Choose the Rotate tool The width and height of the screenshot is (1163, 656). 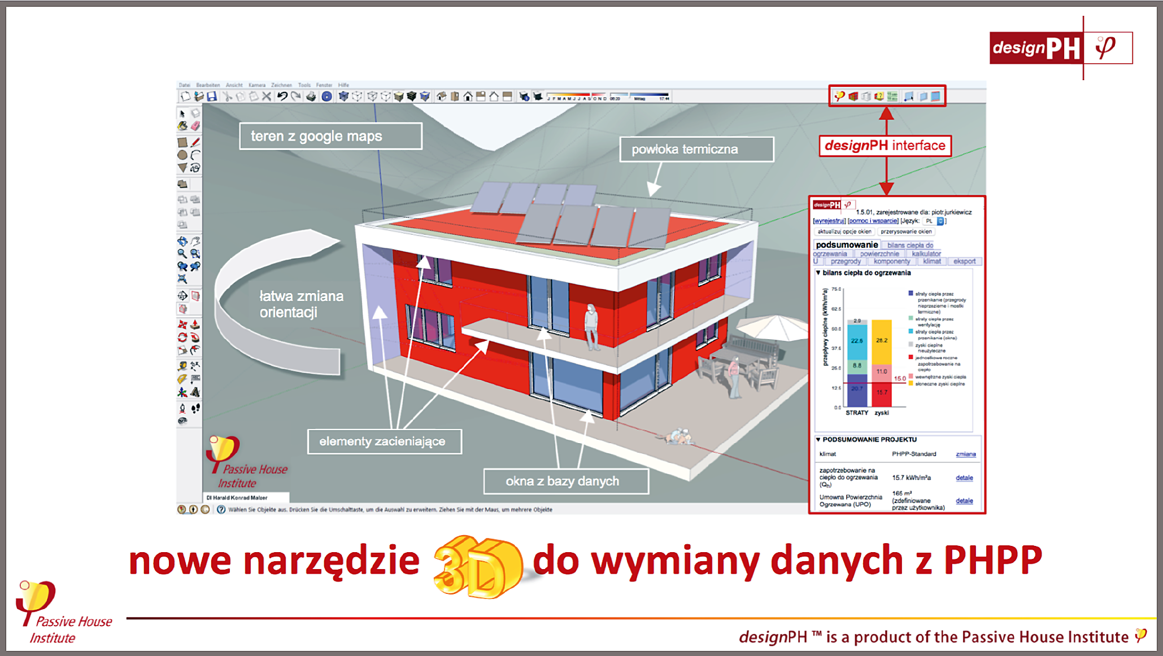pos(182,338)
